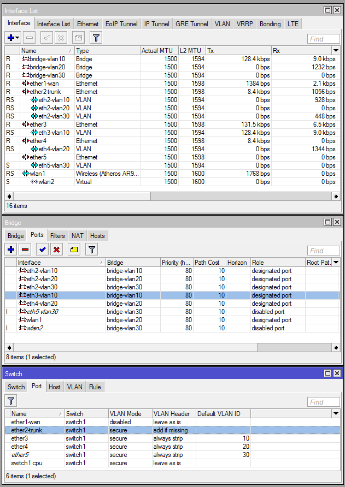Click eth3-vlan10 port icon in Bridge window
The width and height of the screenshot is (345, 487).
click(x=22, y=295)
